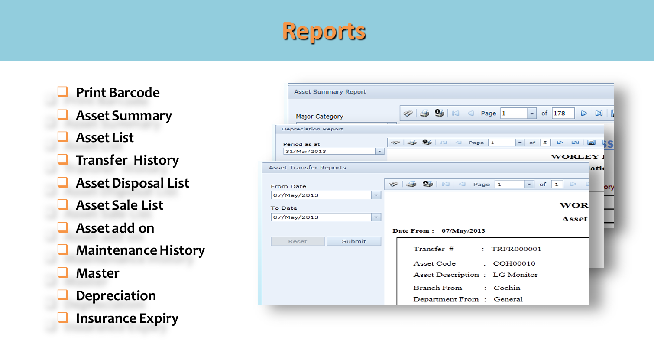Click the printer icon in Asset Transfer Reports toolbar
The image size is (654, 347).
pos(411,184)
